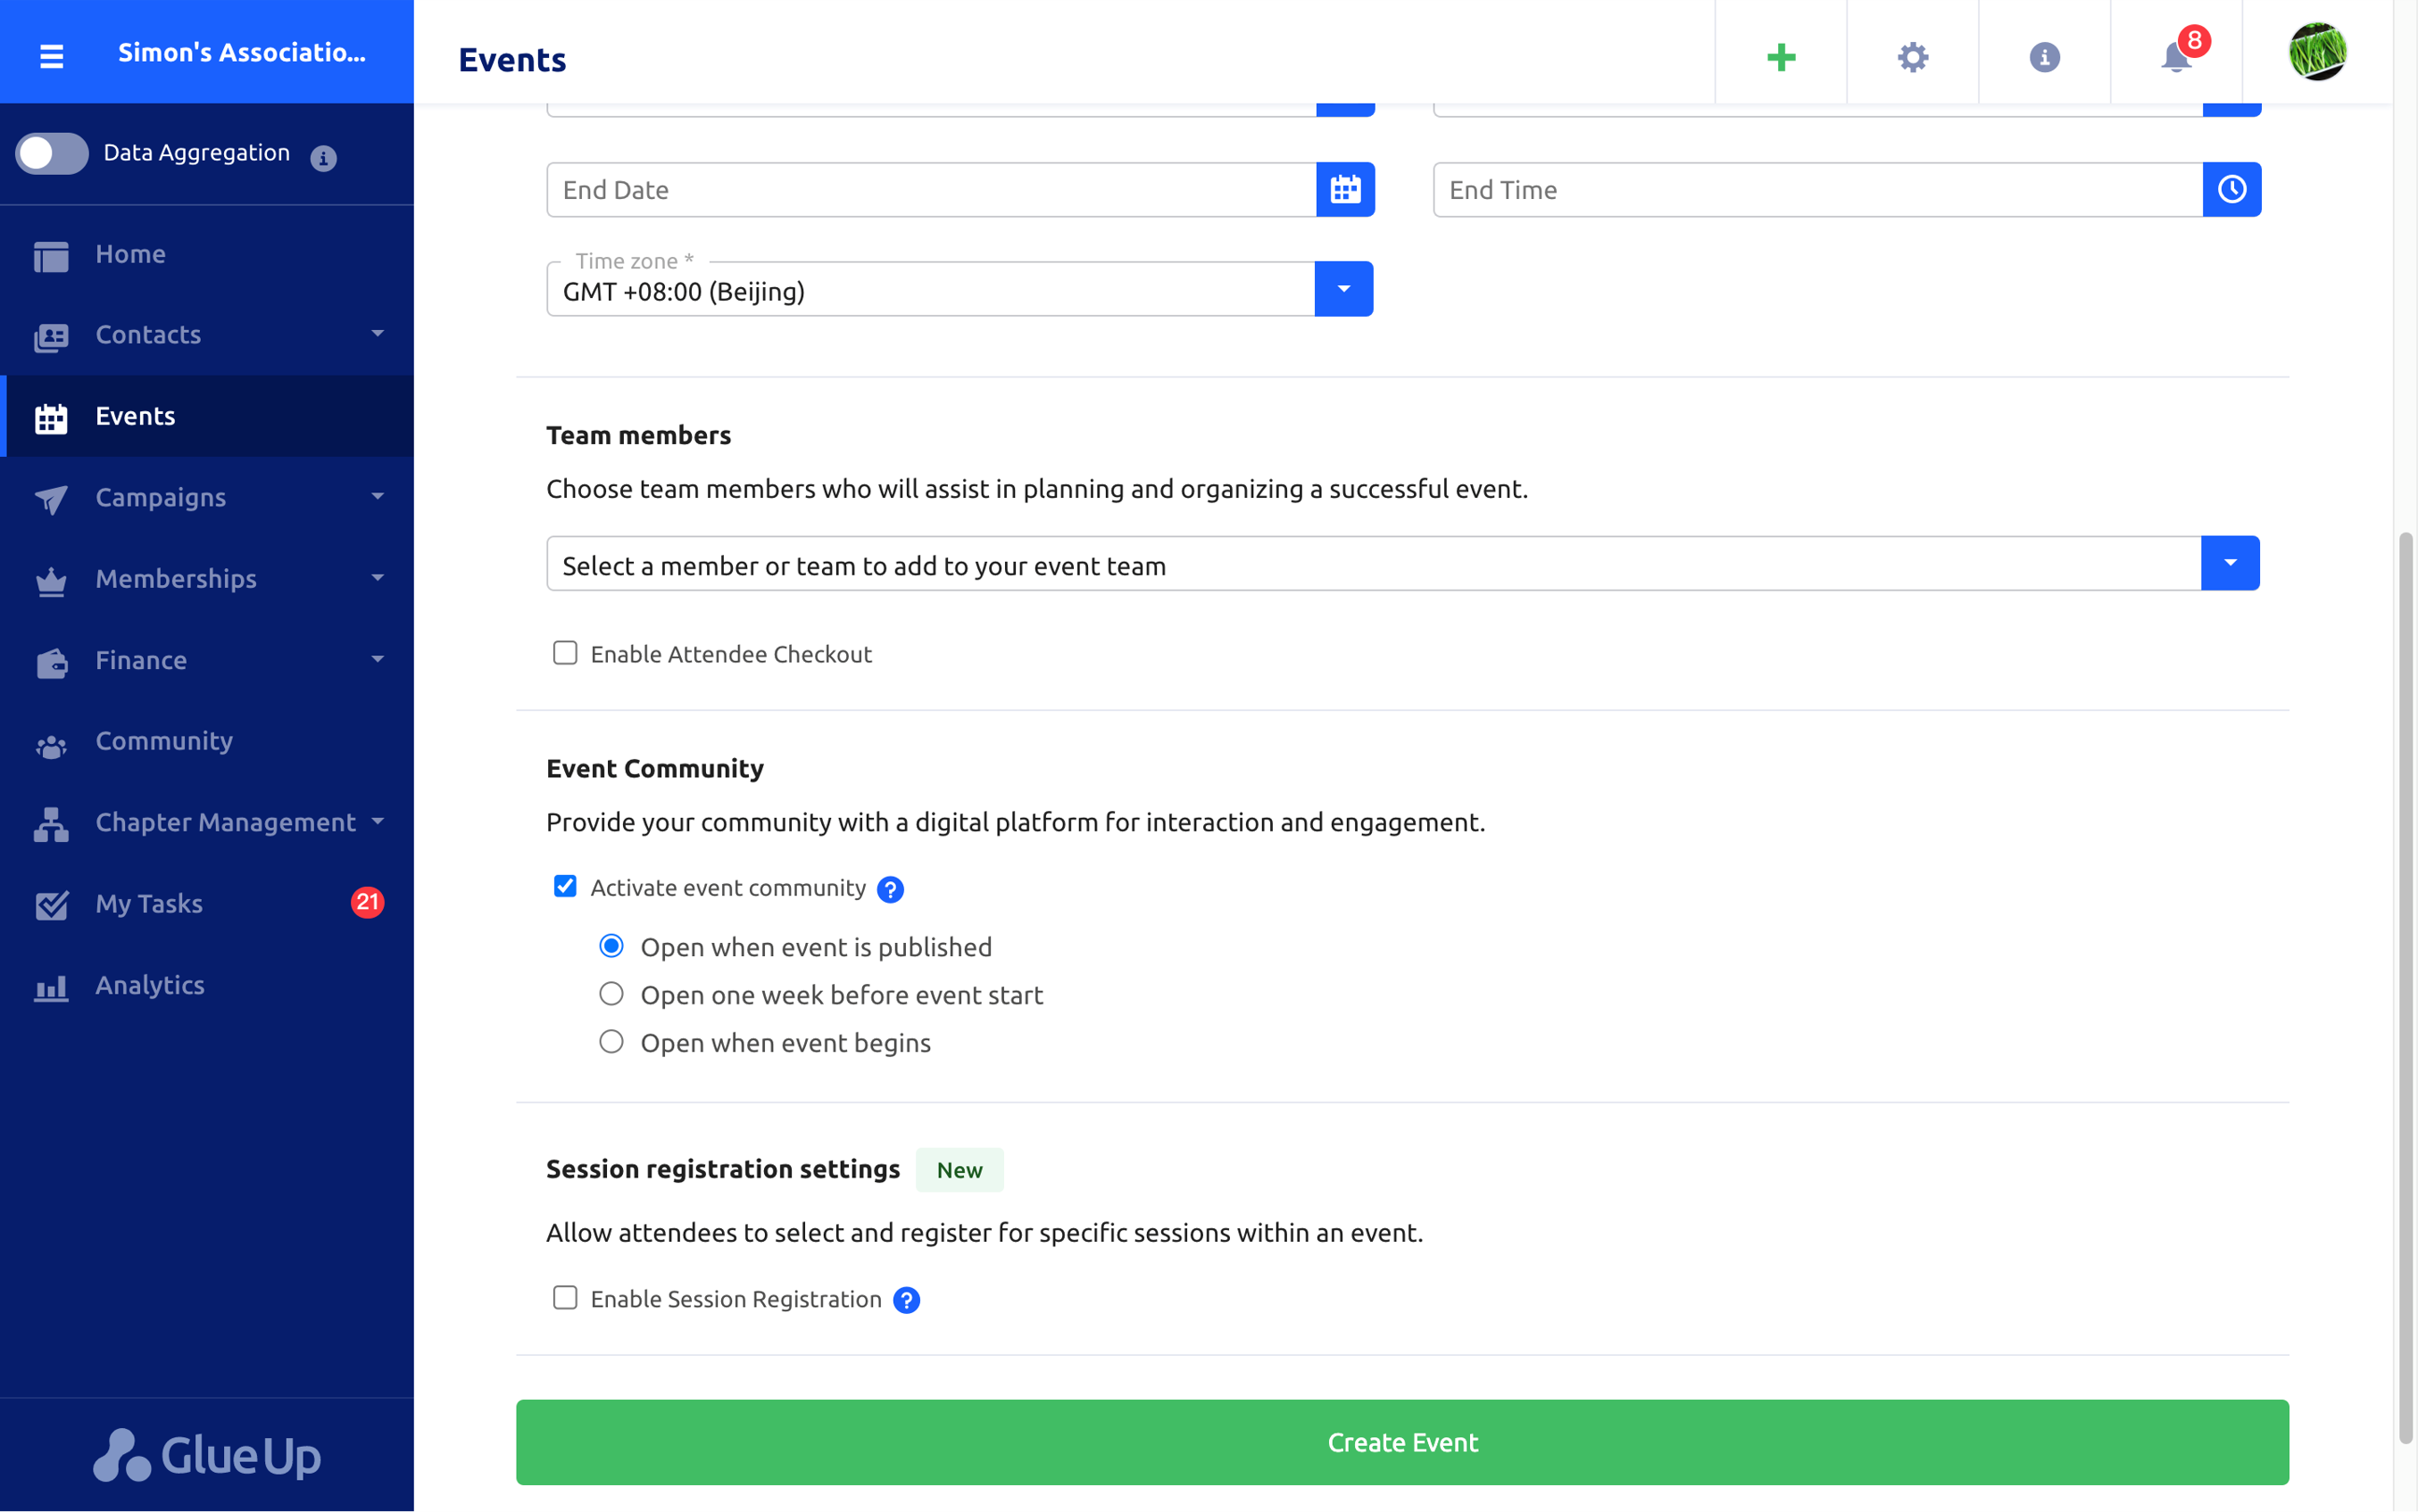Enable Session Registration checkbox
This screenshot has height=1512, width=2418.
click(564, 1296)
